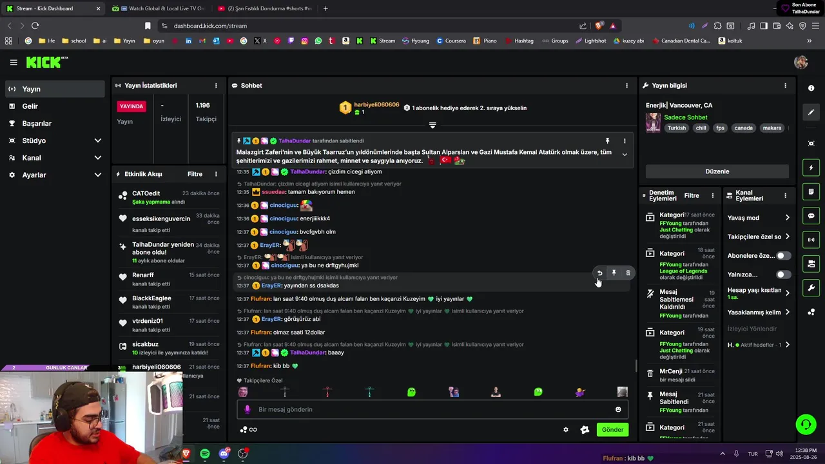The width and height of the screenshot is (825, 464).
Task: Open Kanal Eylemleri panel three-dot menu
Action: pos(785,195)
